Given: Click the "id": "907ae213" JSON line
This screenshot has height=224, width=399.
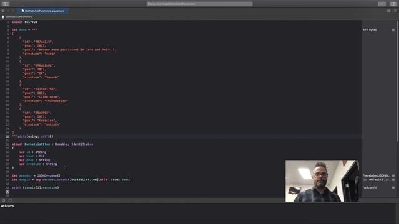Looking at the screenshot, I should pos(38,42).
